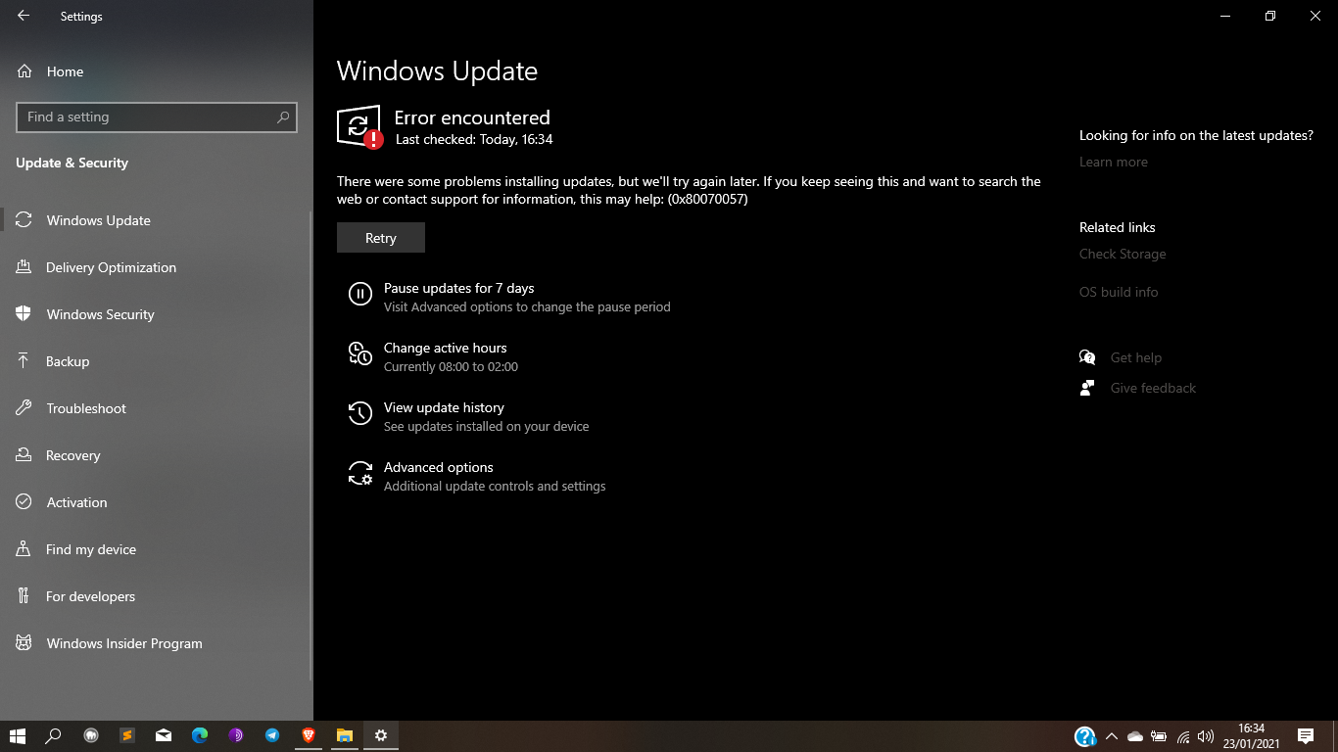Focus the Find a setting search box
This screenshot has width=1338, height=752.
pos(157,117)
